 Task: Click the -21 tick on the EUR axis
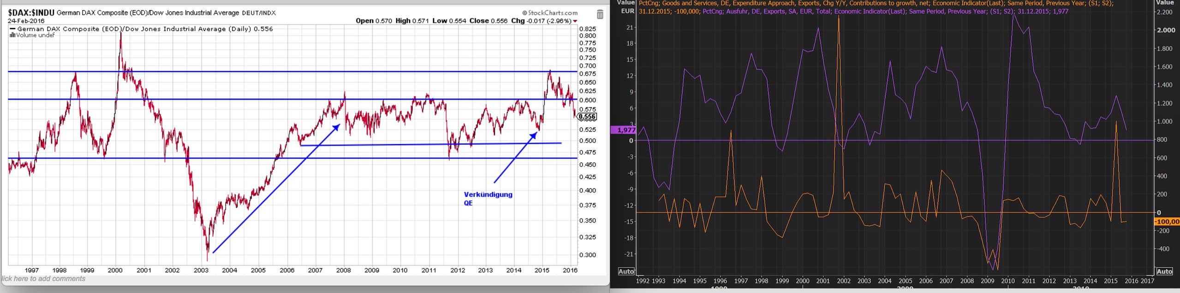pyautogui.click(x=629, y=254)
